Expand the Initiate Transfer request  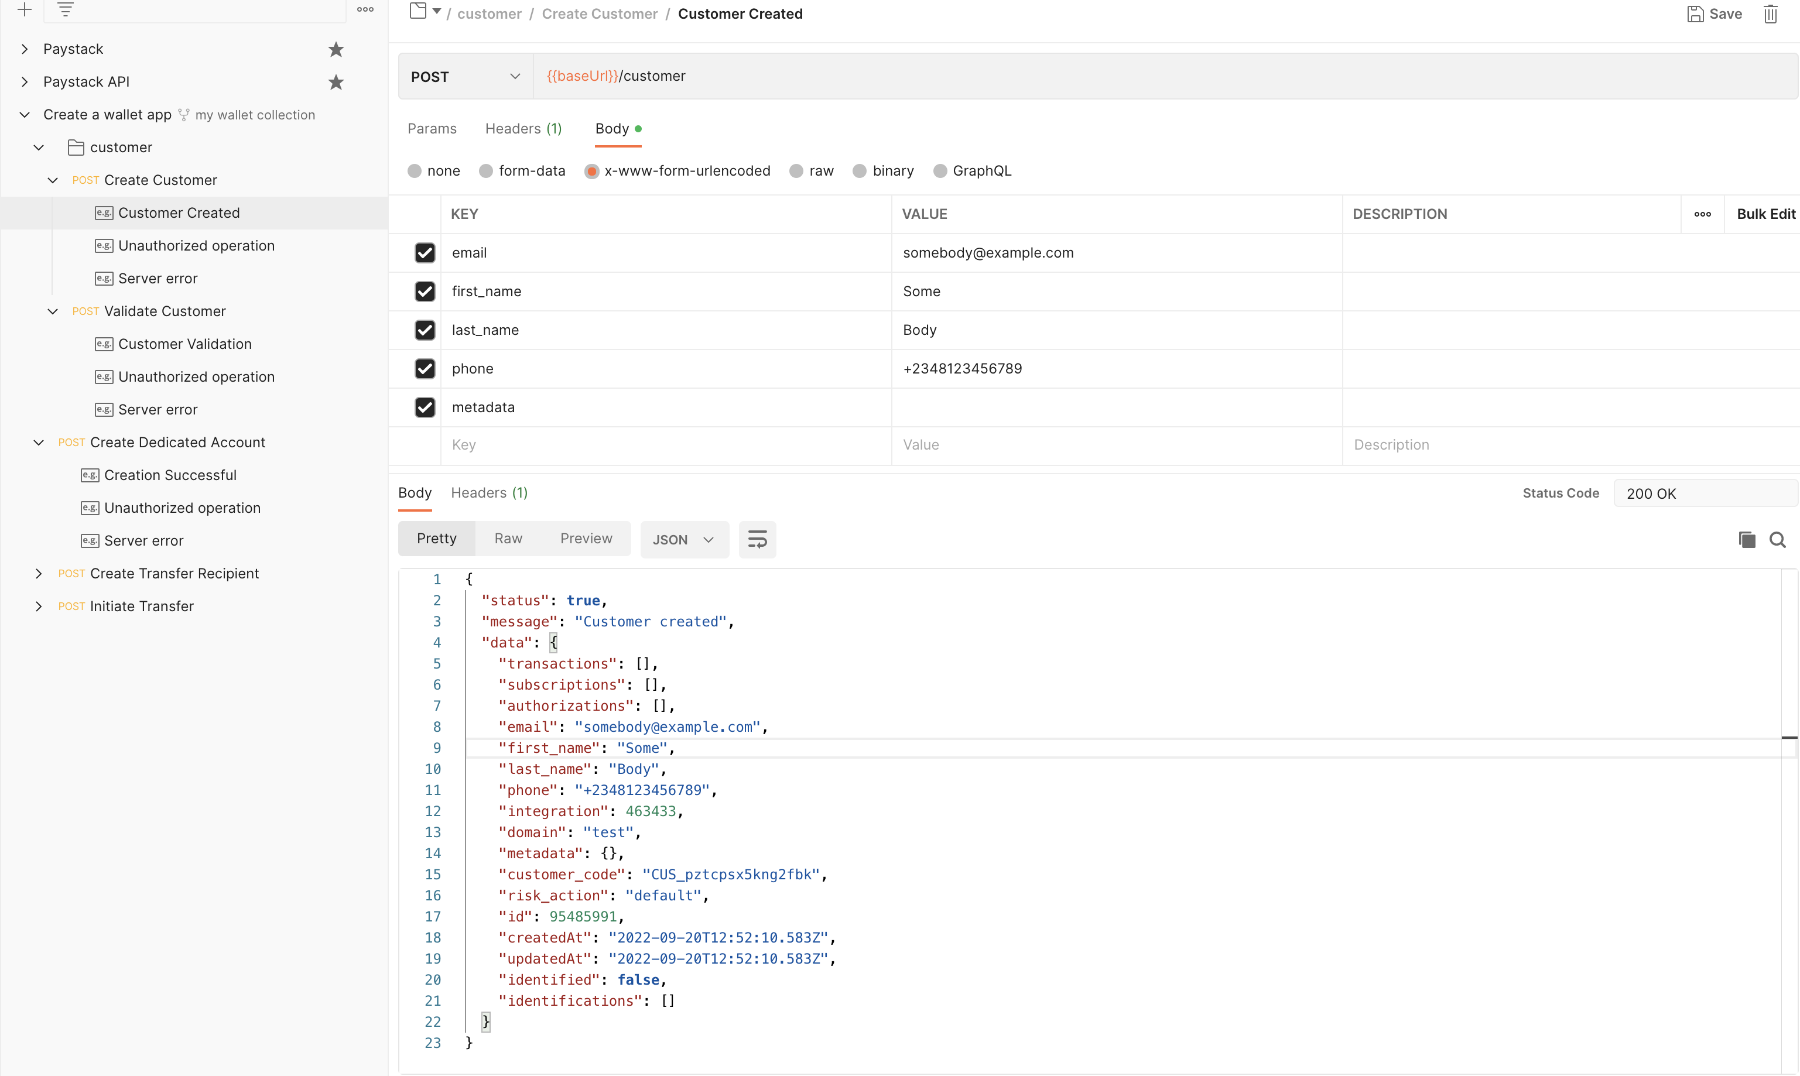39,606
